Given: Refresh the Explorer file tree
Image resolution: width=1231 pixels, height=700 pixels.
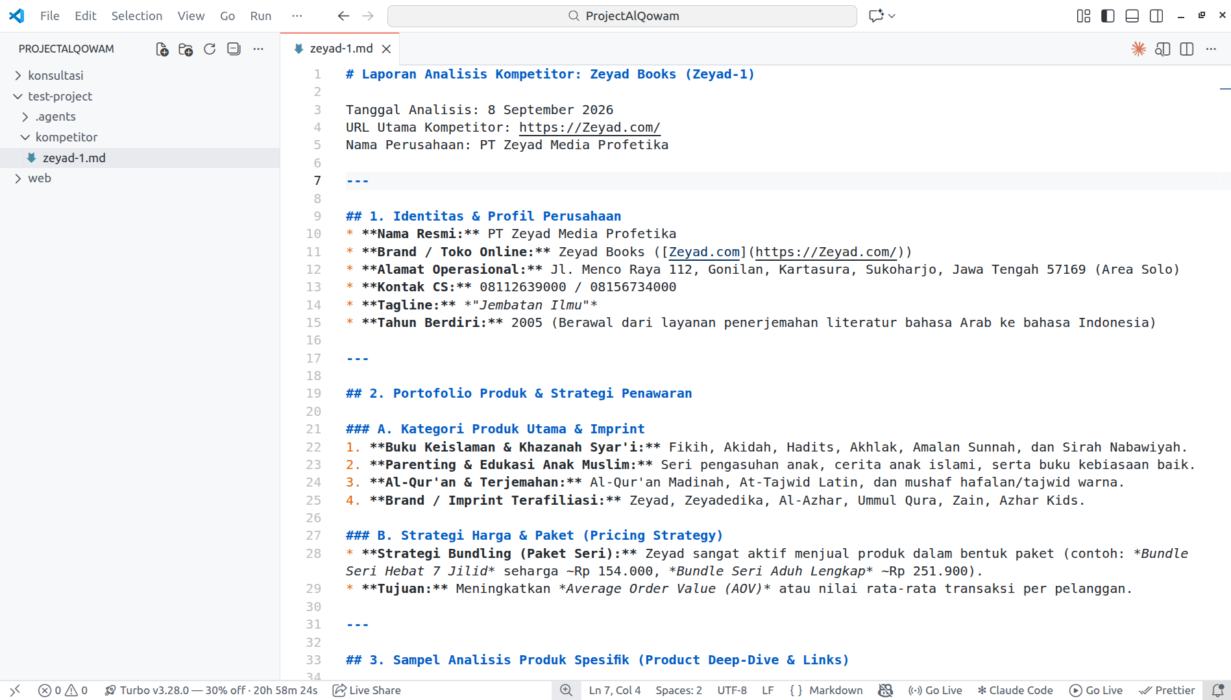Looking at the screenshot, I should pyautogui.click(x=210, y=49).
